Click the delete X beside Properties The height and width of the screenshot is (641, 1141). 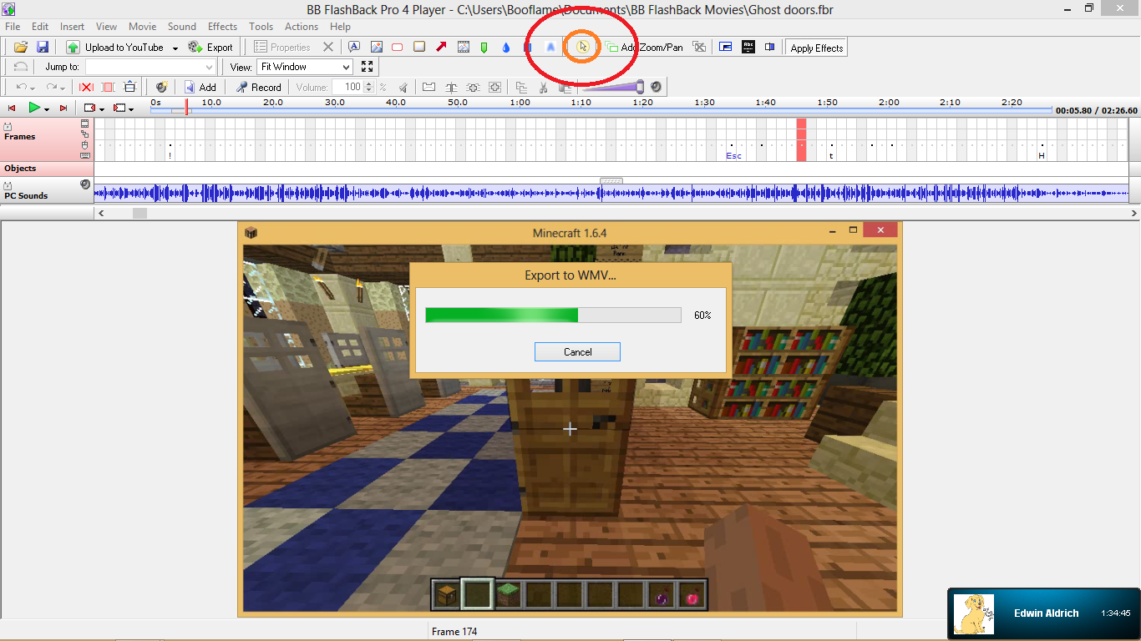point(328,48)
